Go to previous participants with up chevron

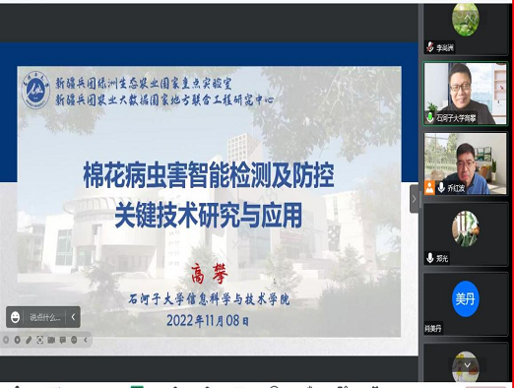pyautogui.click(x=468, y=17)
